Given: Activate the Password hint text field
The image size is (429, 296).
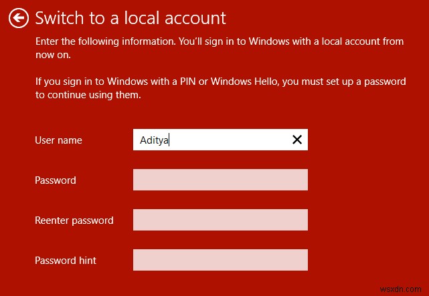Looking at the screenshot, I should (220, 260).
